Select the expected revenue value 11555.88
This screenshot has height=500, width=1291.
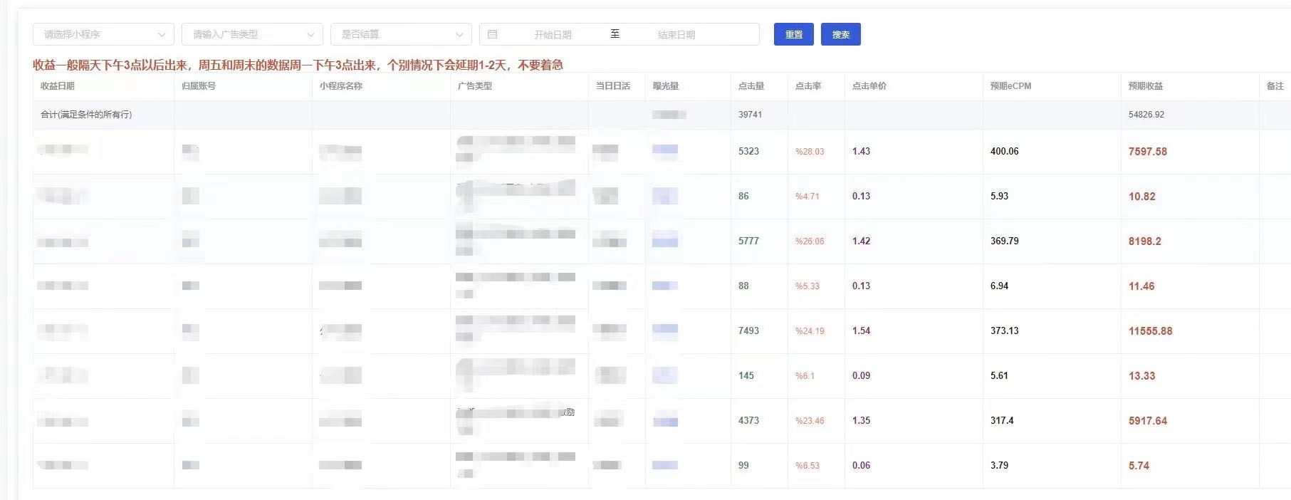click(1150, 331)
